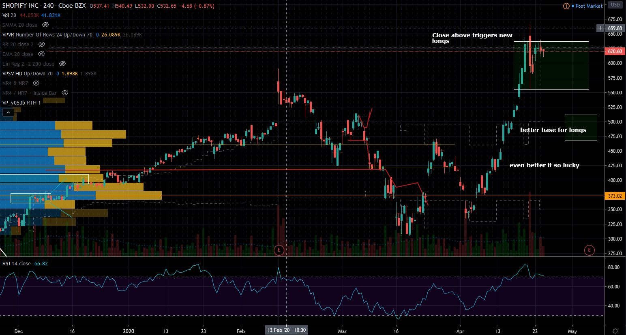Show the hidden SMMA 20 close indicator

click(x=45, y=25)
